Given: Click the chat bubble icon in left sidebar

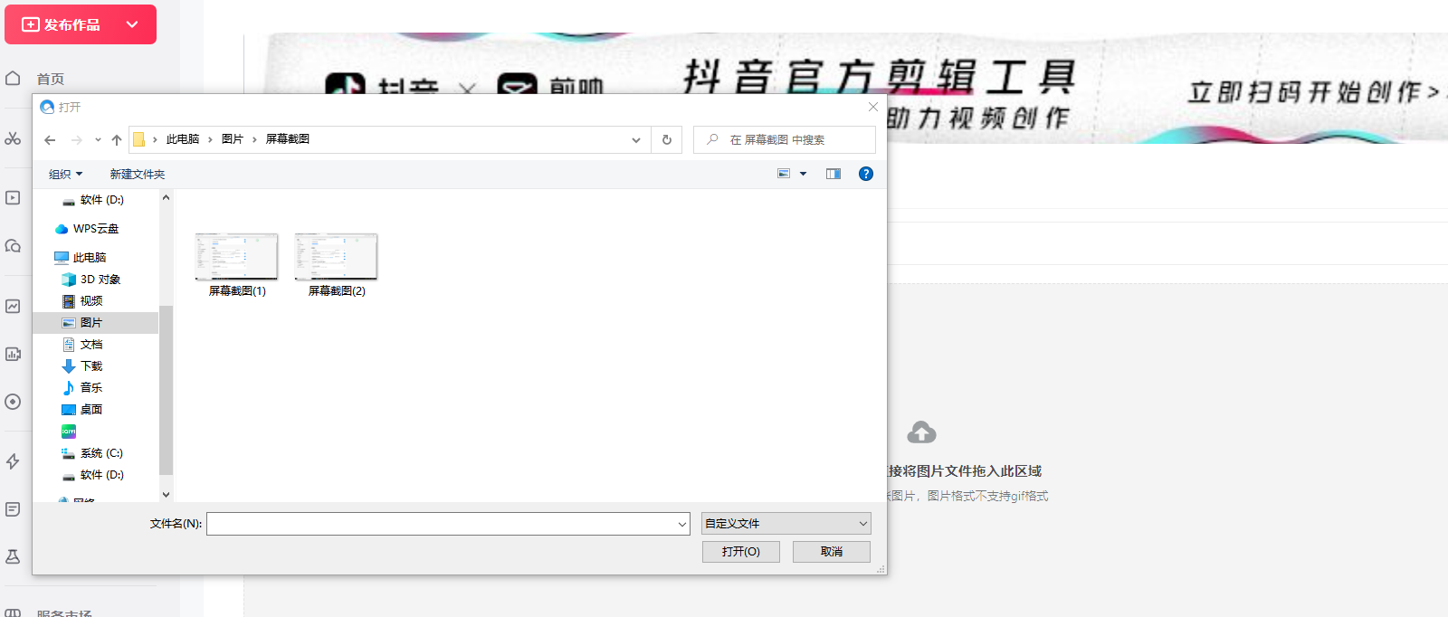Looking at the screenshot, I should click(x=13, y=245).
